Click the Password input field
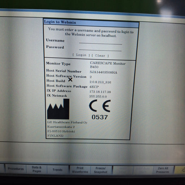The width and height of the screenshot is (185, 185). [100, 48]
